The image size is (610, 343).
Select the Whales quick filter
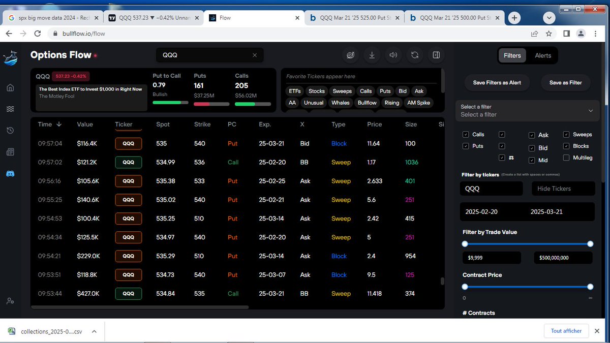click(x=340, y=103)
